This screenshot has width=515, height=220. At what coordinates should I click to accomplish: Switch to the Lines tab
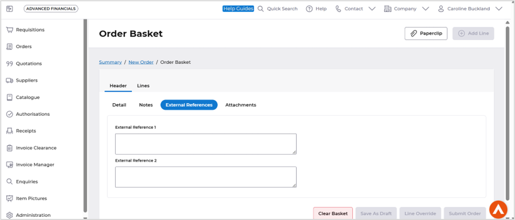143,86
